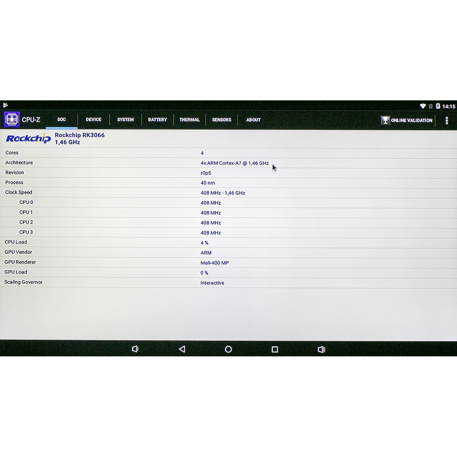
Task: Click the GPU Load label
Action: pyautogui.click(x=16, y=272)
